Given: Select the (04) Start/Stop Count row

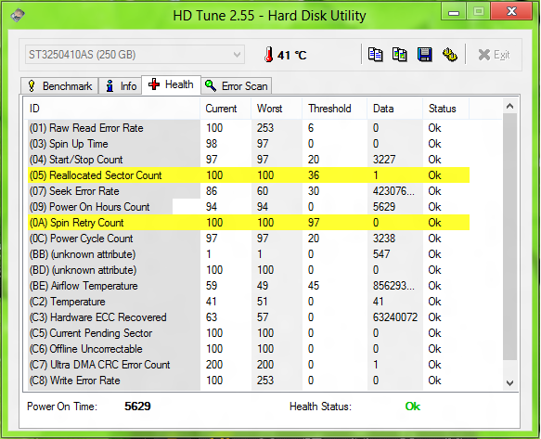Looking at the screenshot, I should tap(249, 160).
